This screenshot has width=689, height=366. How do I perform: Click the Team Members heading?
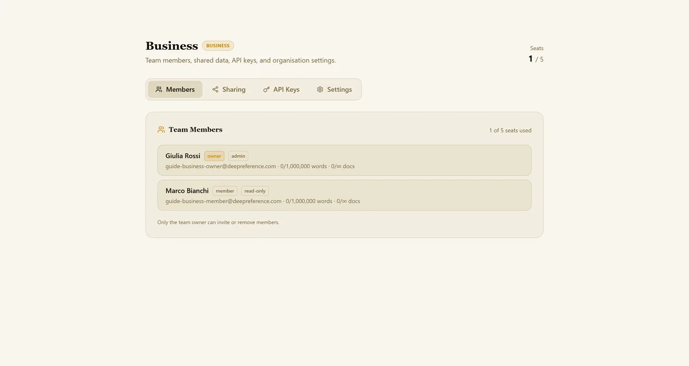pos(195,130)
